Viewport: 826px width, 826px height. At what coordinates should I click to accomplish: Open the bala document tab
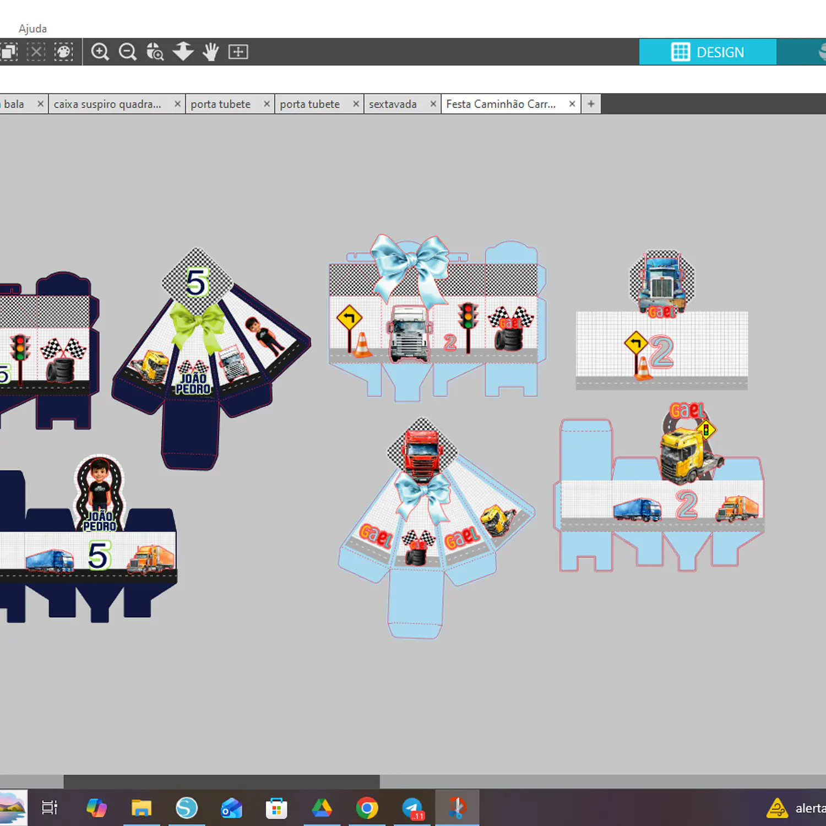coord(14,104)
